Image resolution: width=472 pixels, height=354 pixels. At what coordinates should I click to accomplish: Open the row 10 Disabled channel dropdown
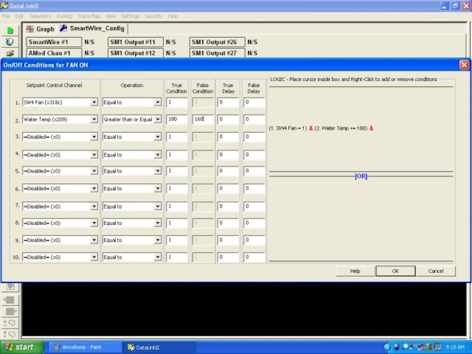[94, 257]
